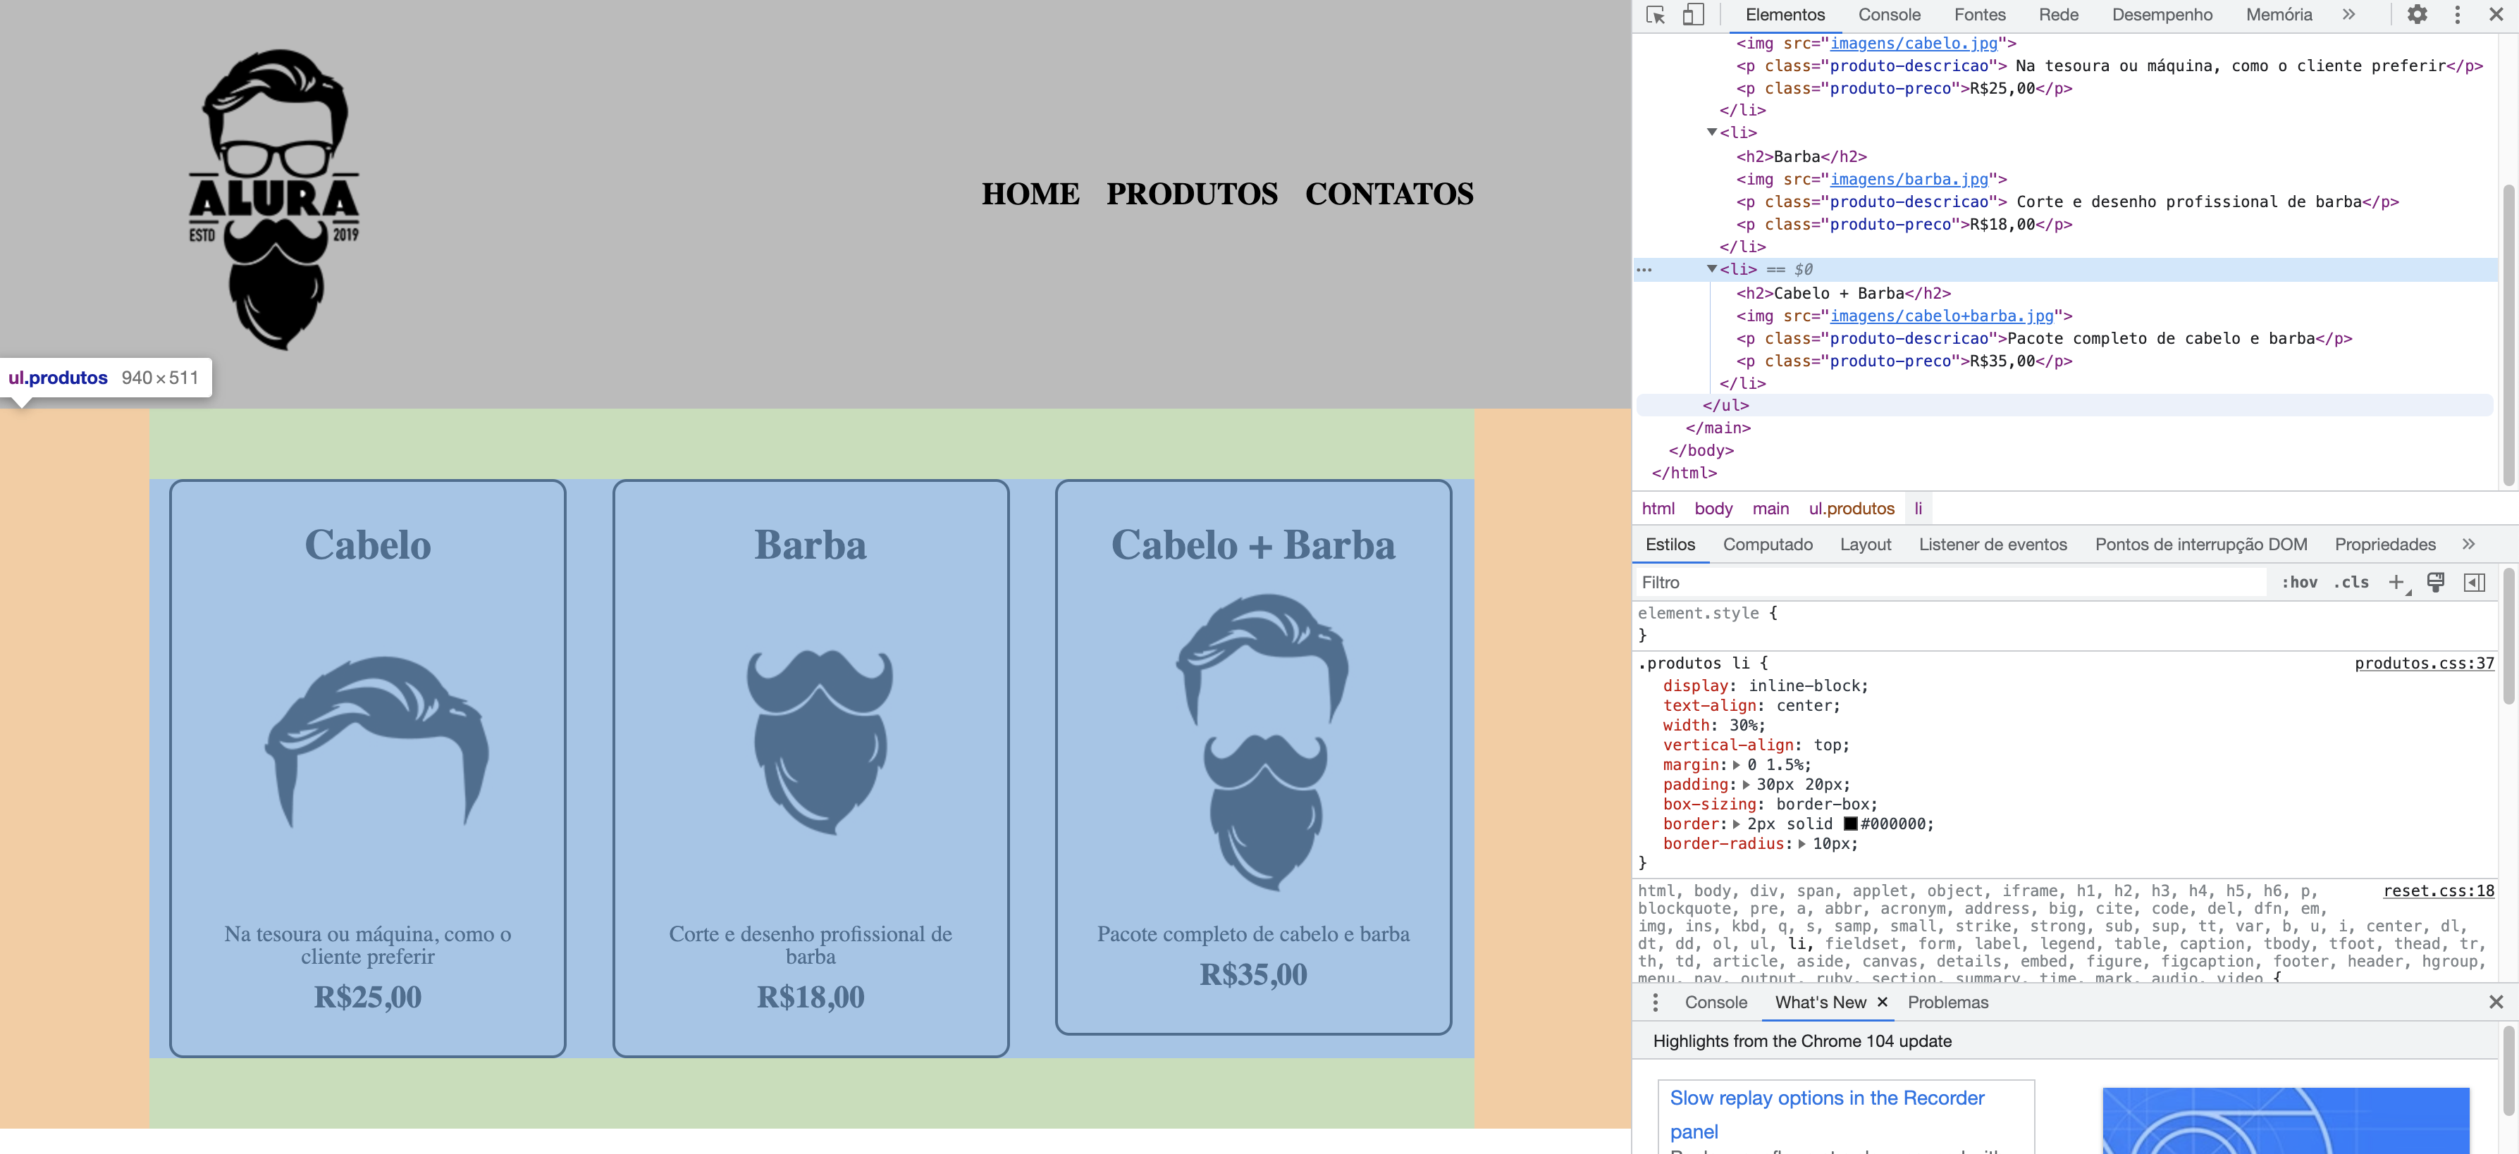
Task: Open the Memória tab
Action: pos(2279,15)
